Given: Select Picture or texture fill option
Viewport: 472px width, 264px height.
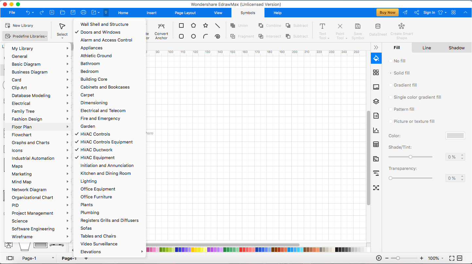Looking at the screenshot, I should tap(390, 121).
